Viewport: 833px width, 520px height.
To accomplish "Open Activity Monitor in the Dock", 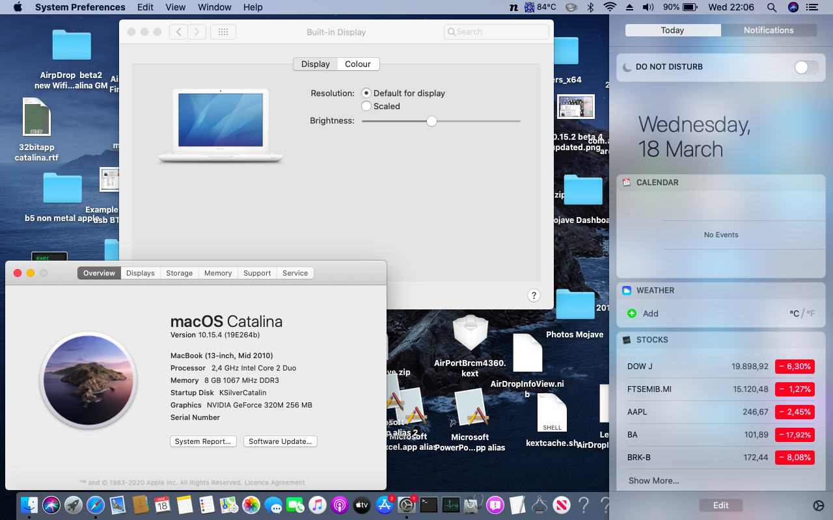I will (x=451, y=504).
